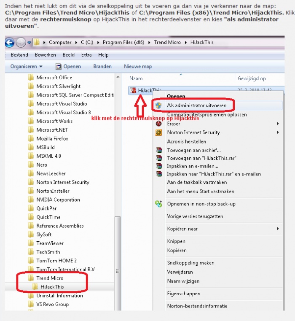The width and height of the screenshot is (295, 321).
Task: Click the WinRAR icon beside Toevoegen aan HiJackThis.rar
Action: (x=159, y=158)
